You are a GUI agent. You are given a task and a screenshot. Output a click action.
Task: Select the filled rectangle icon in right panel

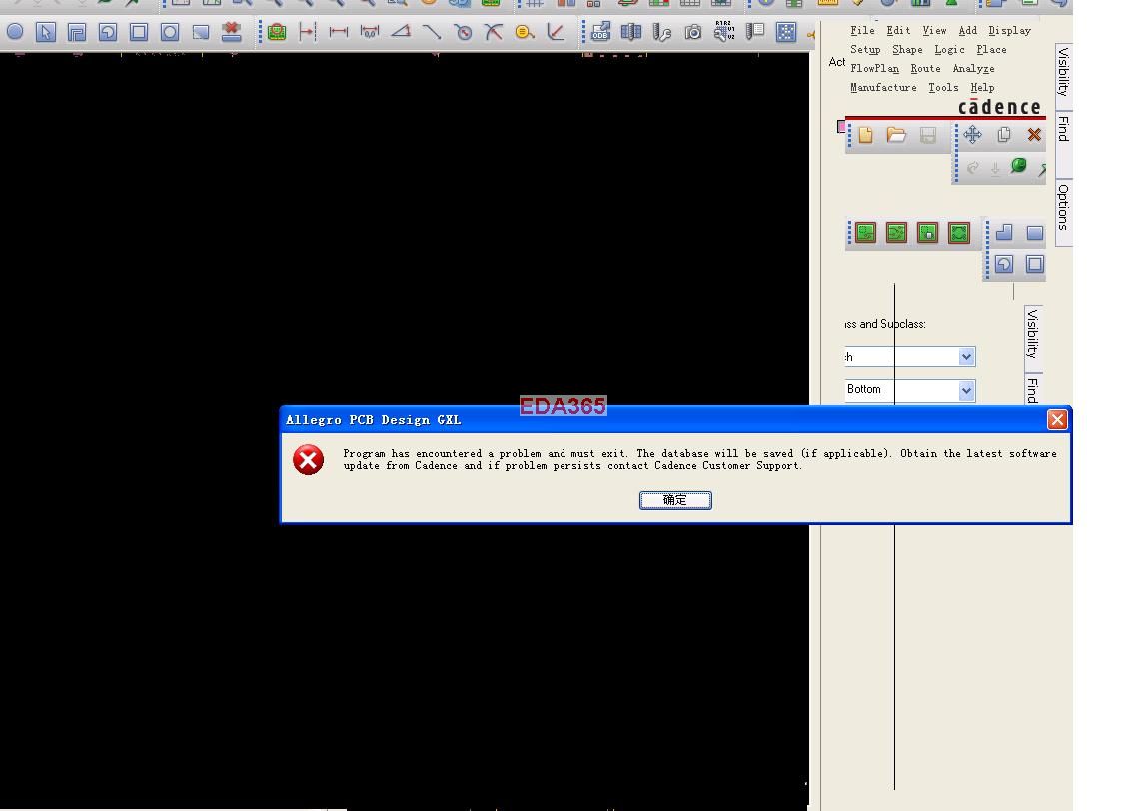tap(1034, 233)
